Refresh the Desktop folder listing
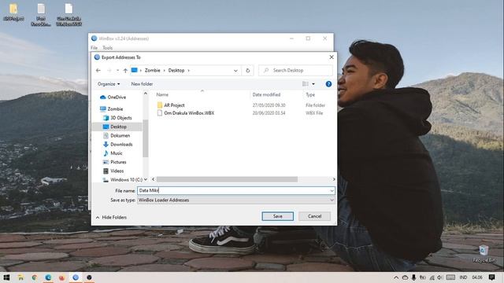 (247, 70)
